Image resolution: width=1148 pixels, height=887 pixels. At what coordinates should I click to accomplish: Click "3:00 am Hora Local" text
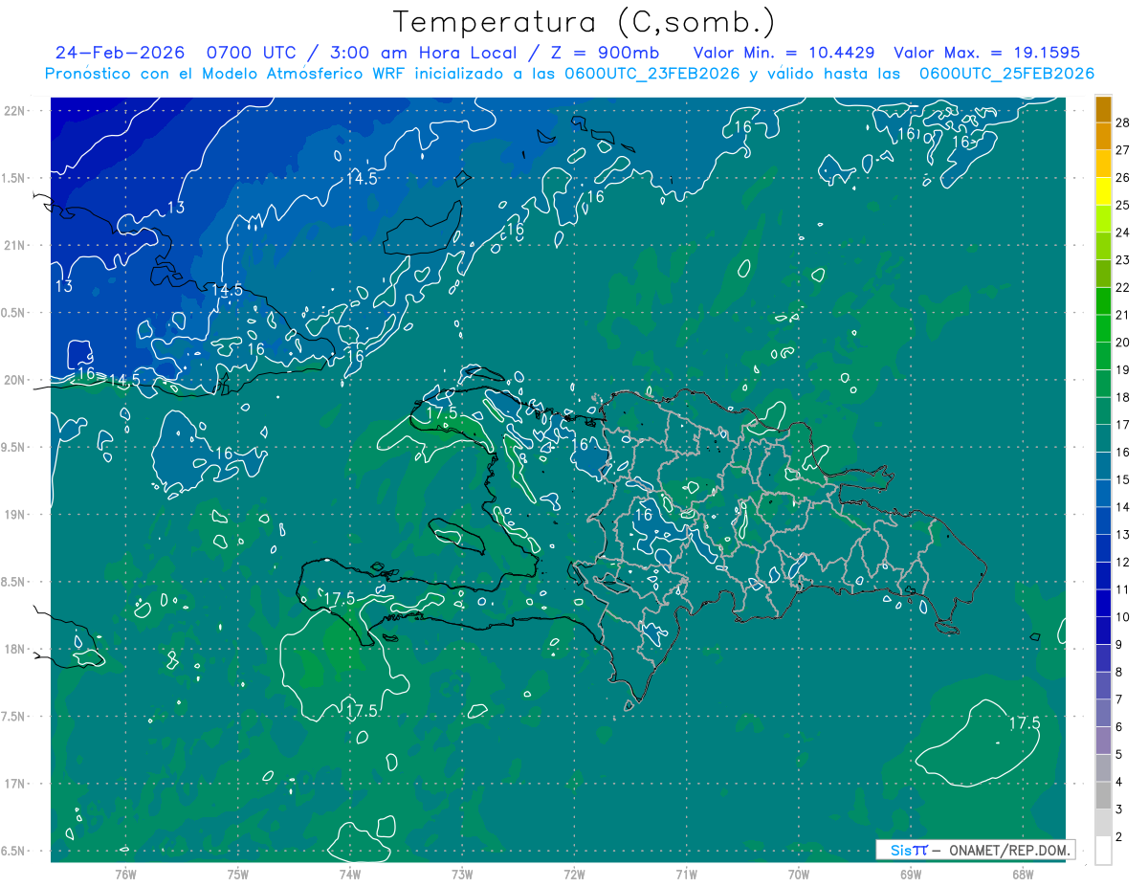point(422,54)
